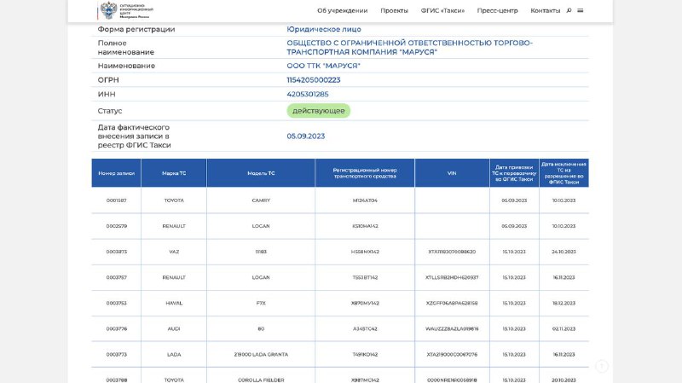
Task: Select the LADA brand cell
Action: point(174,354)
